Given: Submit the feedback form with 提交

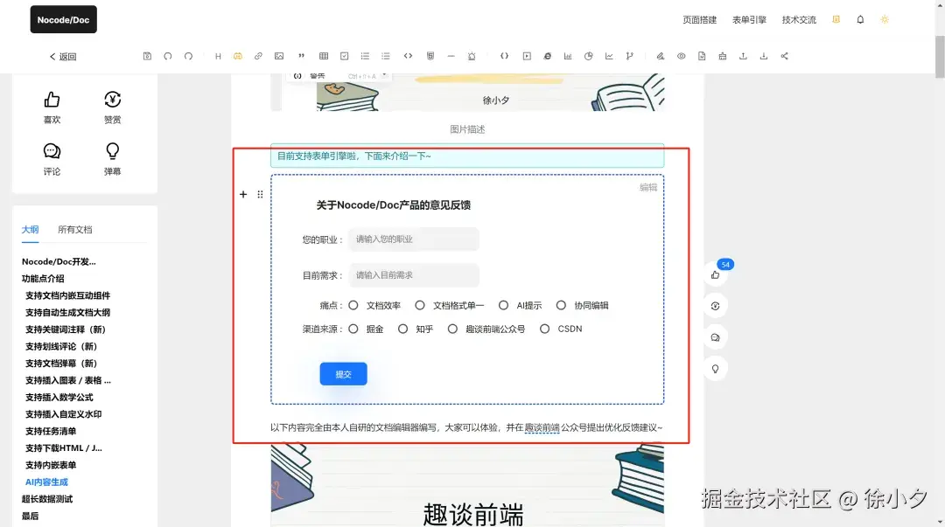Looking at the screenshot, I should click(343, 373).
